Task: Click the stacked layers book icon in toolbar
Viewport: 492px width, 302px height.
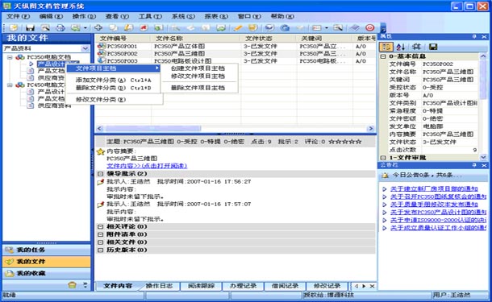Action: tap(355, 28)
